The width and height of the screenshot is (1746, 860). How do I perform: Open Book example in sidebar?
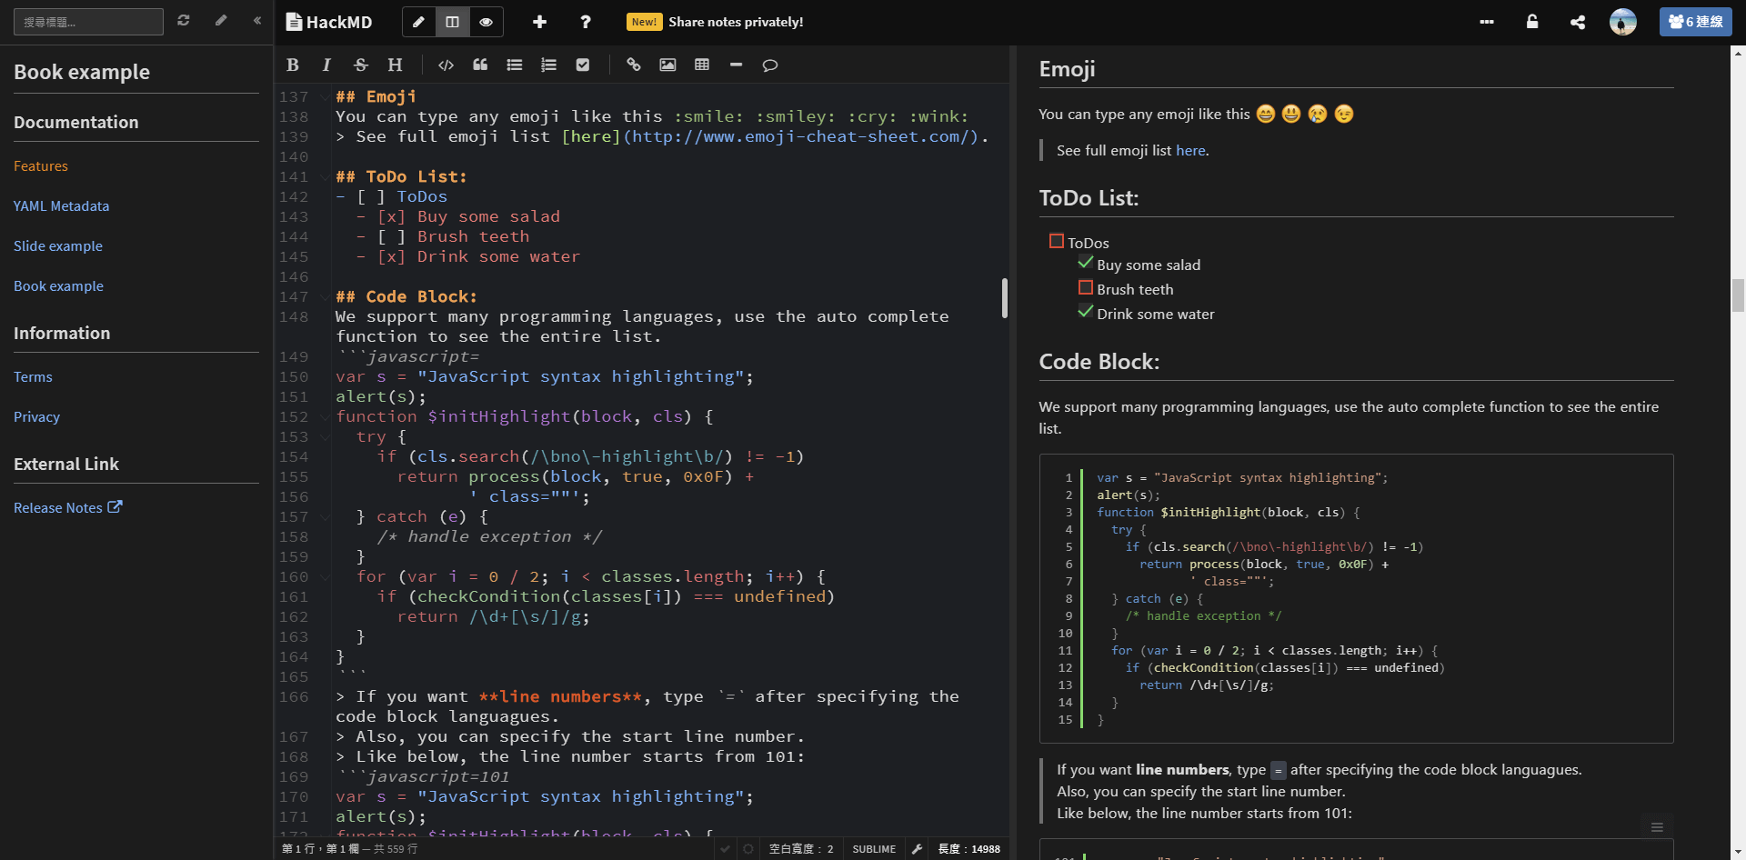(x=58, y=286)
